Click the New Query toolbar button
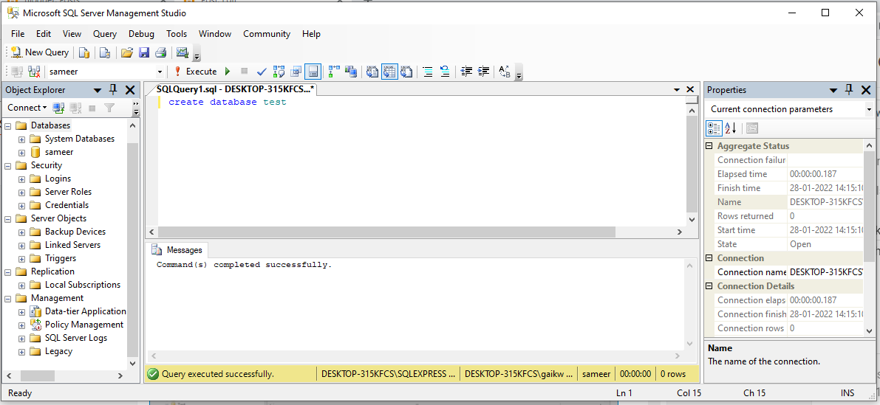Screen dimensions: 880x405 [x=39, y=52]
